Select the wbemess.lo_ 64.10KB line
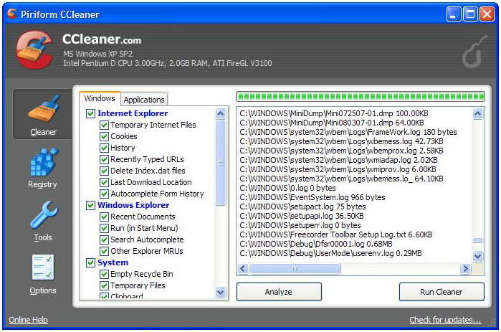The image size is (501, 332). pos(341,179)
